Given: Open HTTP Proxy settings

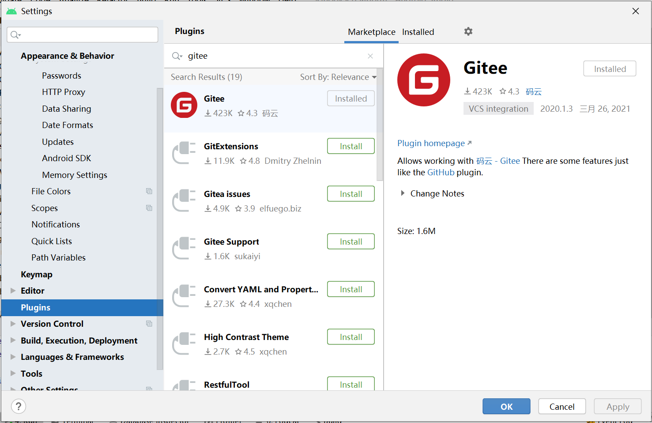Looking at the screenshot, I should click(64, 92).
